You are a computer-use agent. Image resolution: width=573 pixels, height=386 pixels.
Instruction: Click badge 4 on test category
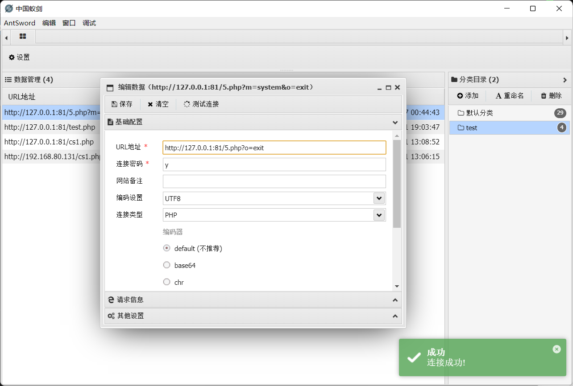click(562, 128)
